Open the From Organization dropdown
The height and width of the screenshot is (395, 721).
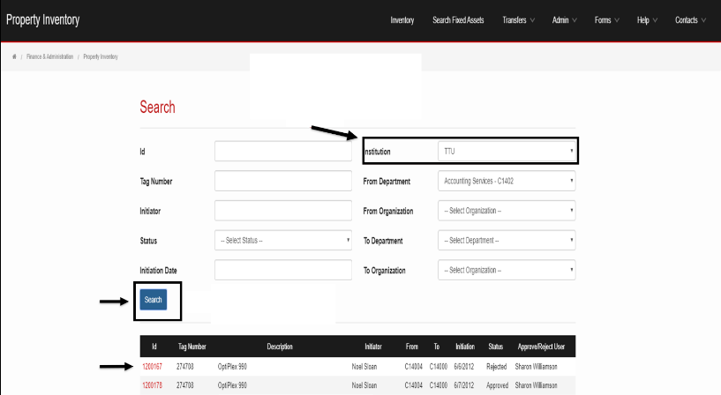(x=507, y=211)
